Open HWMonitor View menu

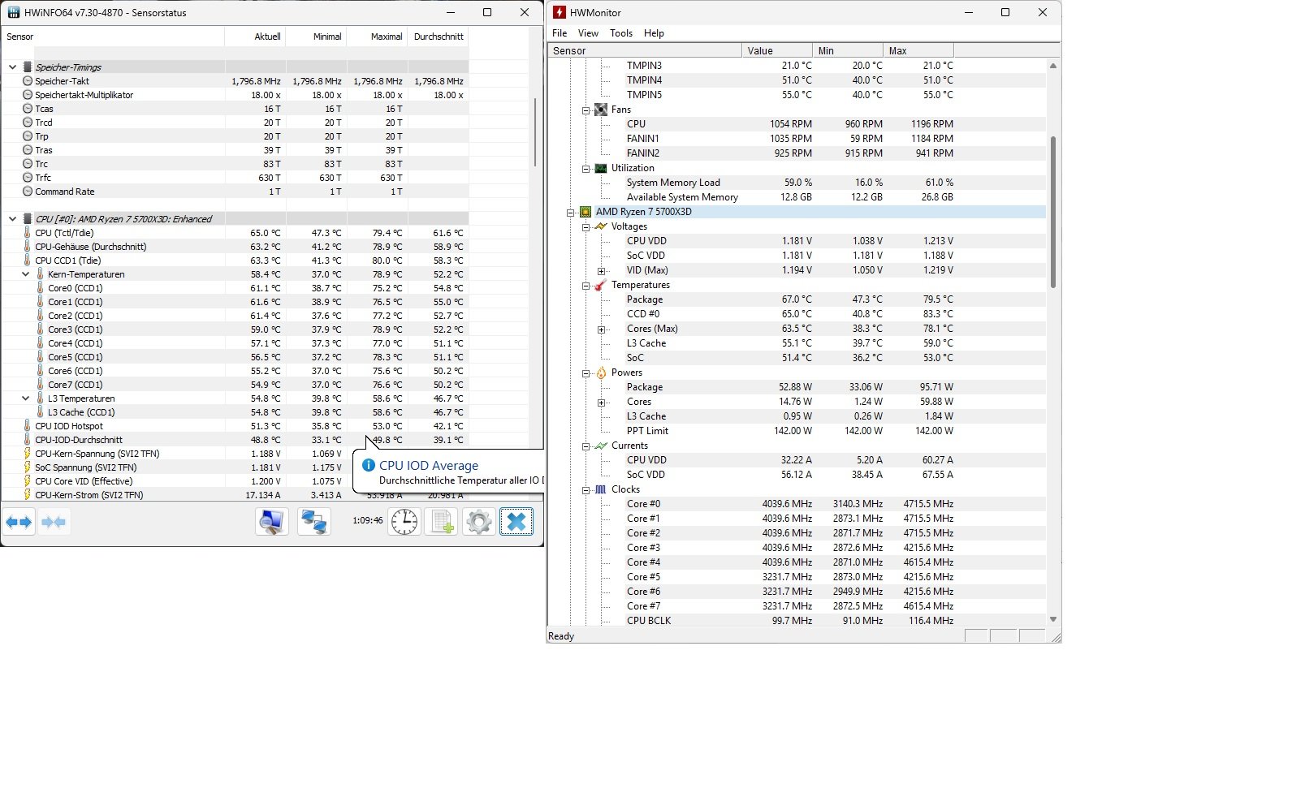point(588,33)
